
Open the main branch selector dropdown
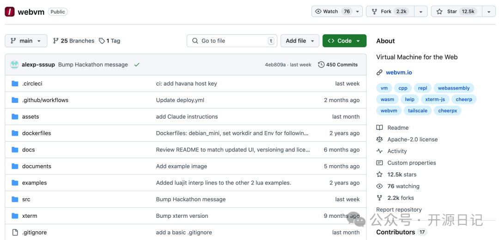click(x=26, y=41)
